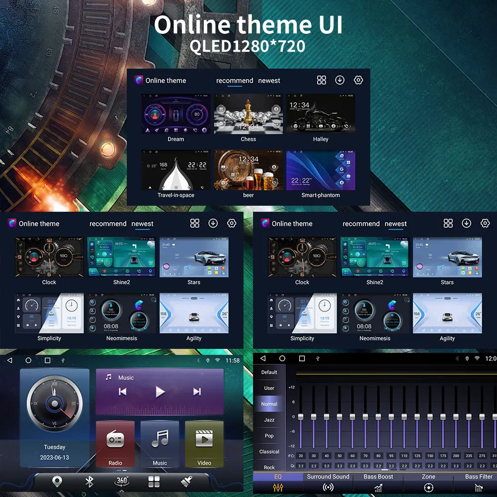This screenshot has width=497, height=497.
Task: Open the analog clock widget
Action: pos(55,404)
